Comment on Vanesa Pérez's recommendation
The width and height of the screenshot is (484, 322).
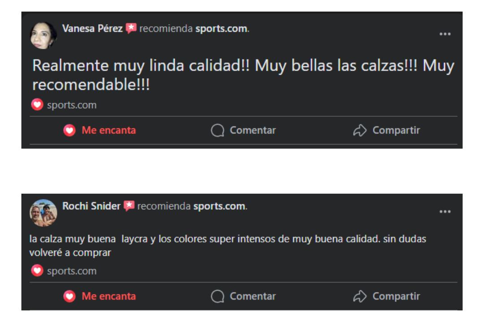243,130
